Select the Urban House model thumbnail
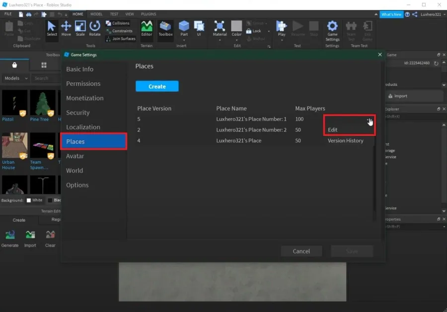 14,145
